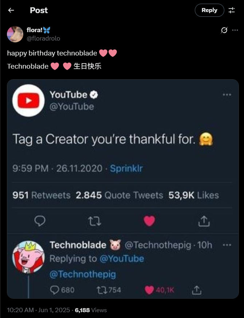Click the Sprinklr source link
The image size is (244, 318).
126,168
